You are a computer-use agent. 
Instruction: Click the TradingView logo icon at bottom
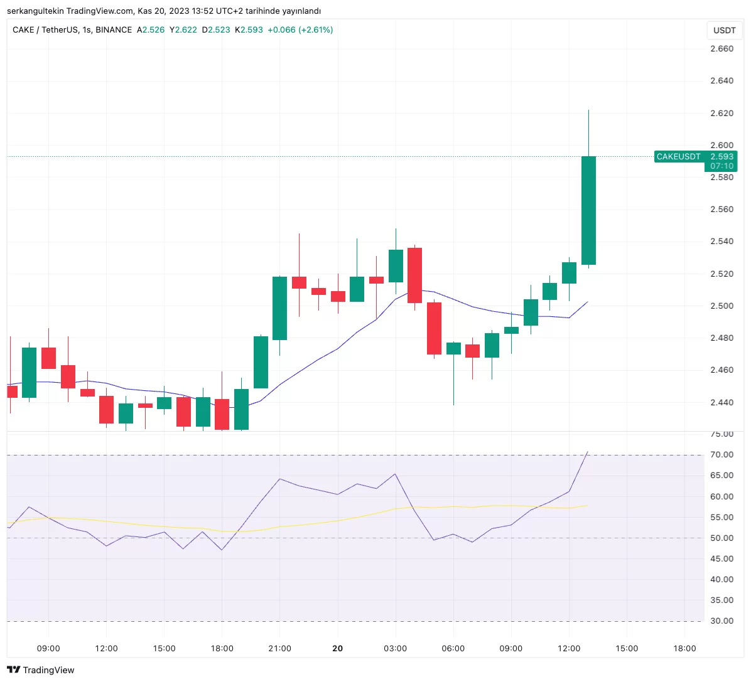tap(13, 669)
